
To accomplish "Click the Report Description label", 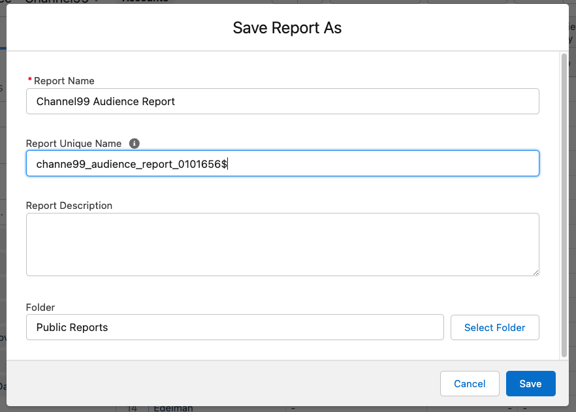I will point(69,206).
